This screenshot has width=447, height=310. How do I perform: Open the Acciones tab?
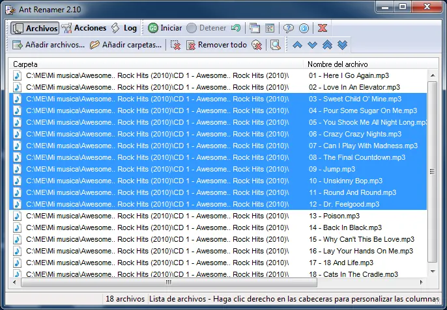83,29
